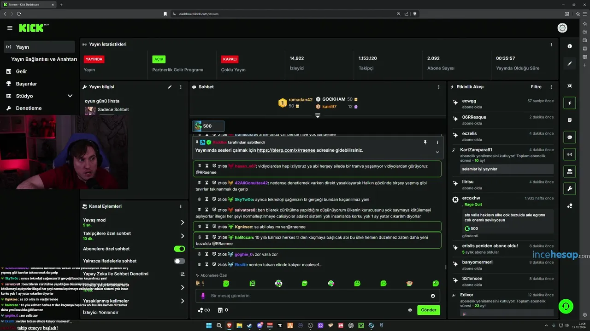Open new browser tab plus button
Viewport: 590px width, 331px height.
61,5
